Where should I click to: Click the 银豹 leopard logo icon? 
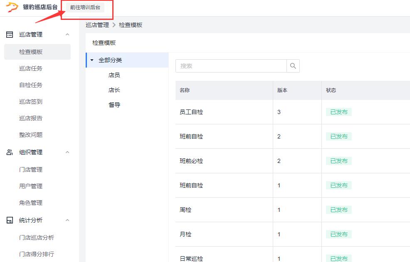pyautogui.click(x=12, y=7)
